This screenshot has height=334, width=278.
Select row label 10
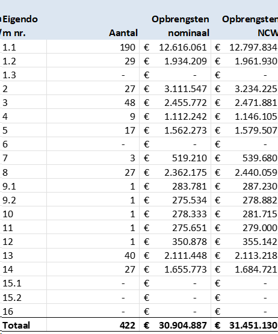point(8,214)
